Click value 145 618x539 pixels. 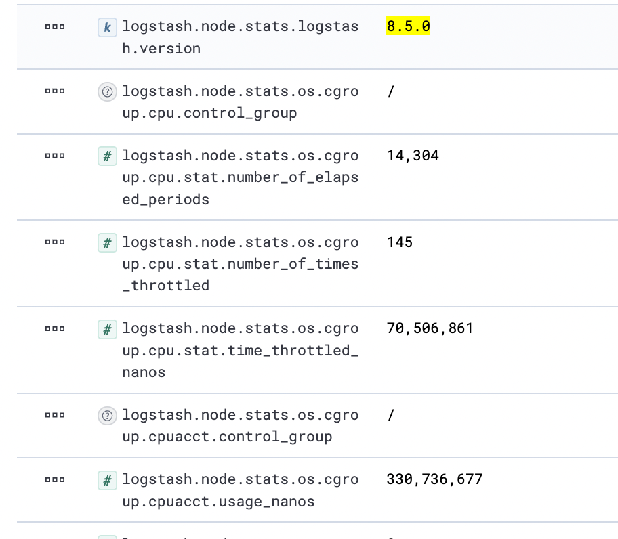[x=400, y=242]
